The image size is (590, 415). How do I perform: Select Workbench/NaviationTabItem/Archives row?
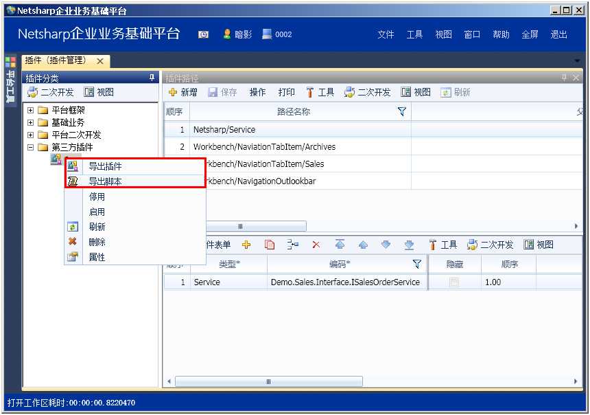click(x=373, y=146)
